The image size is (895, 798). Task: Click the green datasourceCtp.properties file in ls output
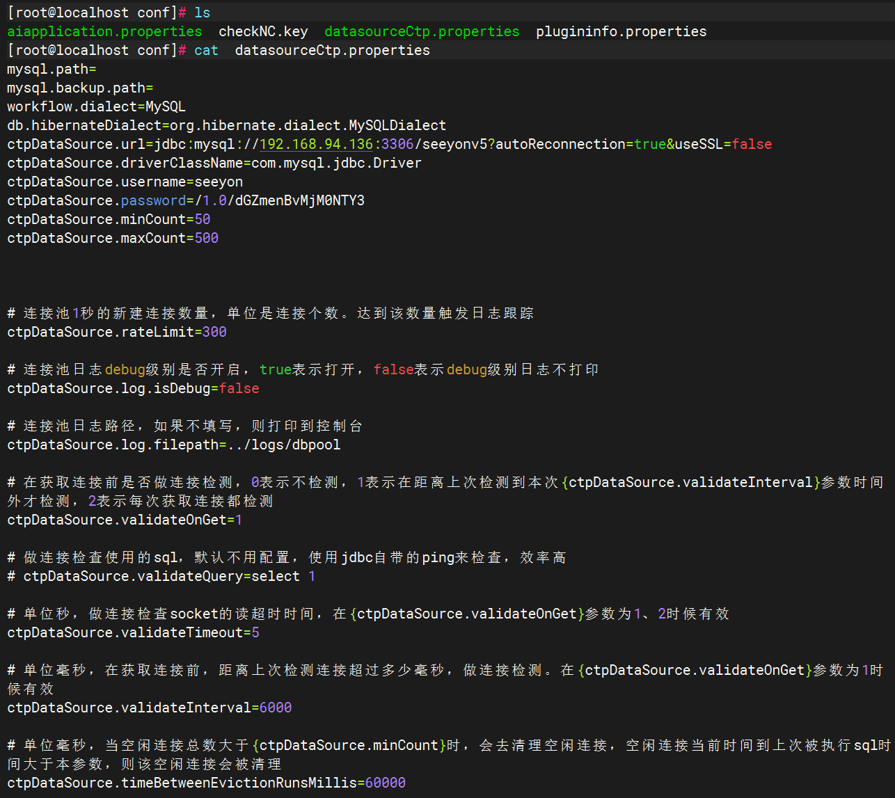(422, 31)
